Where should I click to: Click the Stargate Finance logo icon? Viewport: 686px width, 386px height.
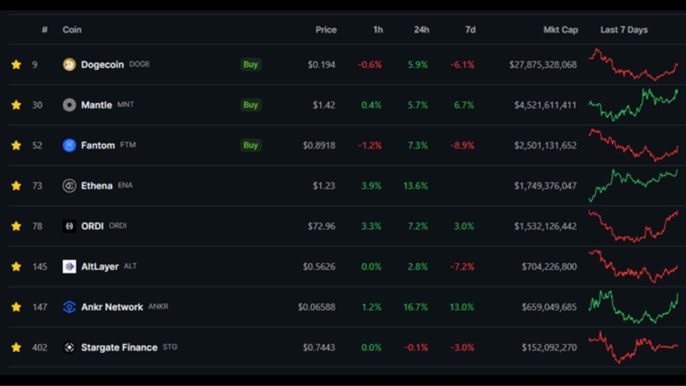pos(69,347)
